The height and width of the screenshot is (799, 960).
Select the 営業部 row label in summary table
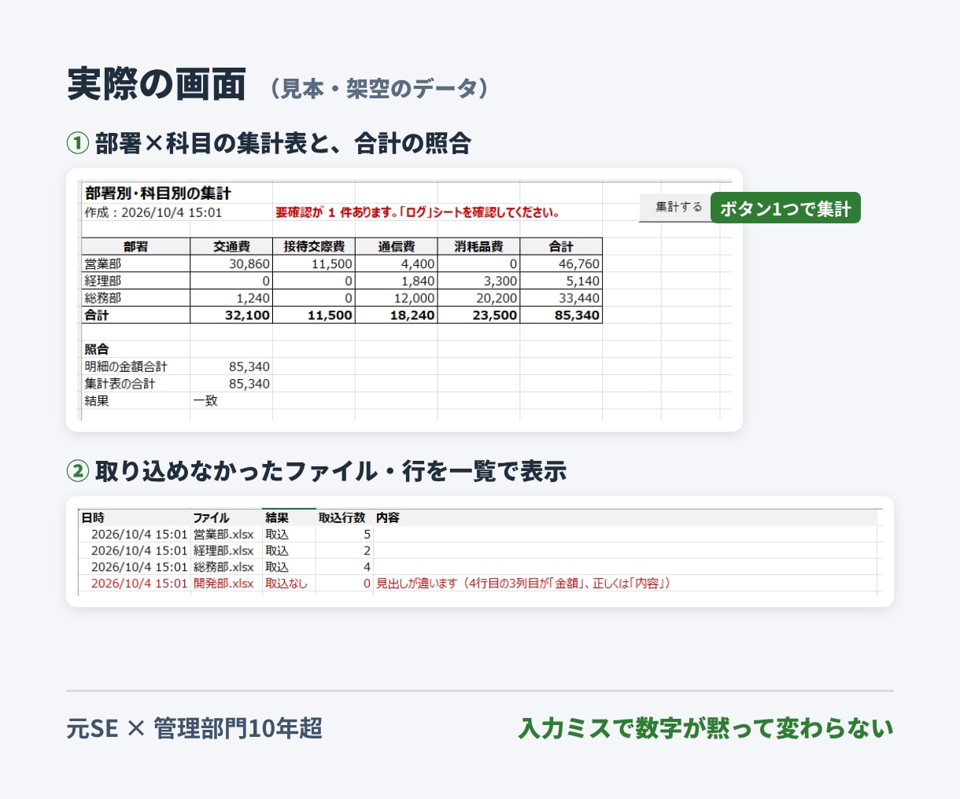[135, 264]
